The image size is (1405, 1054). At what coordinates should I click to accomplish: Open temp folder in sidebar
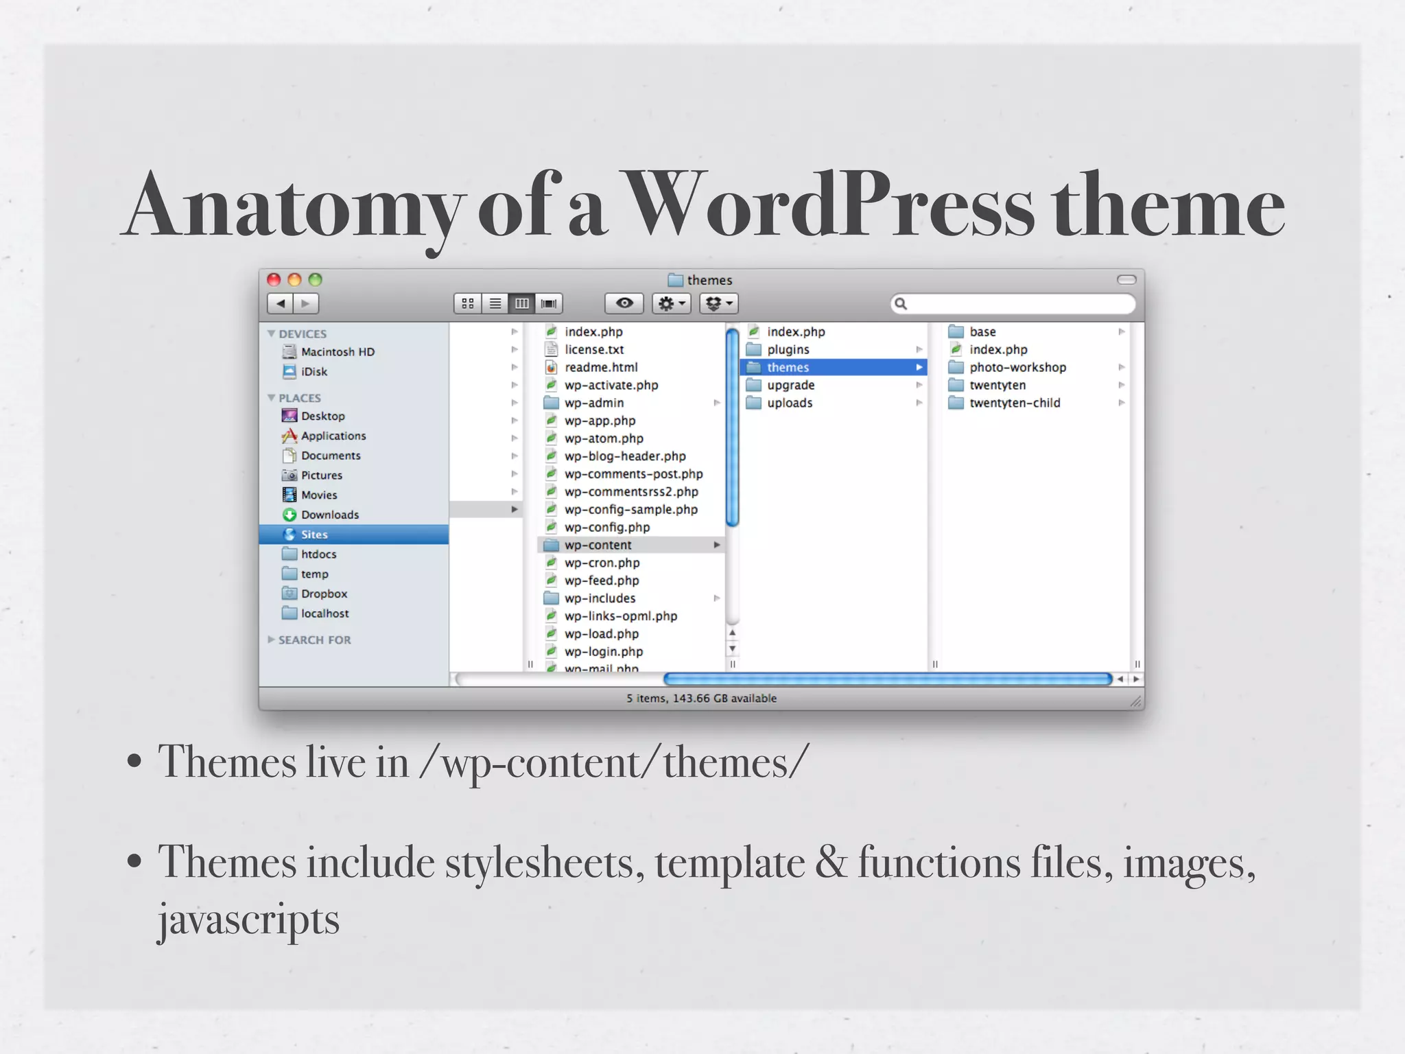point(305,574)
